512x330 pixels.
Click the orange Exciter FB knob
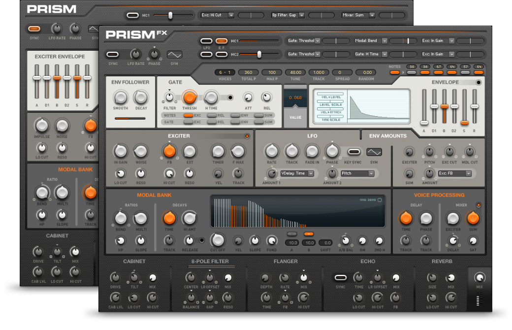[169, 151]
